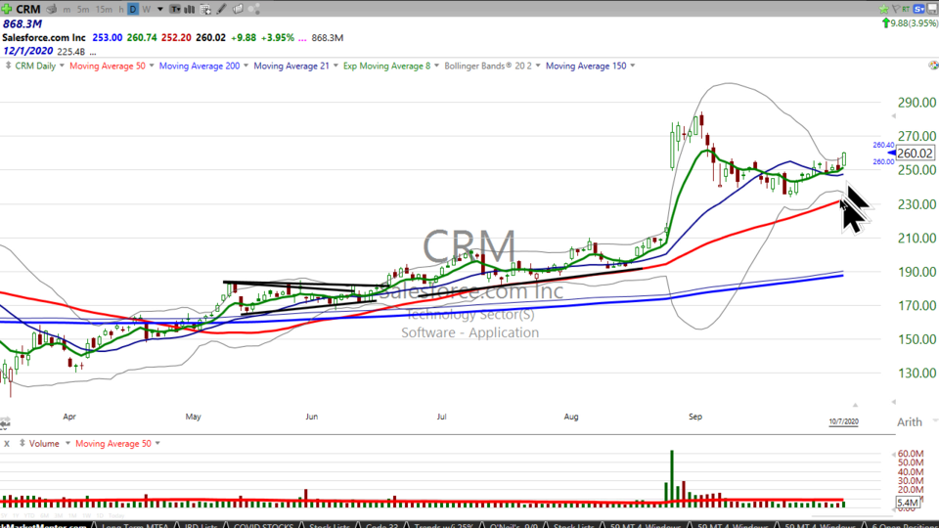This screenshot has height=528, width=939.
Task: Close the Volume pane with x
Action: pos(7,444)
